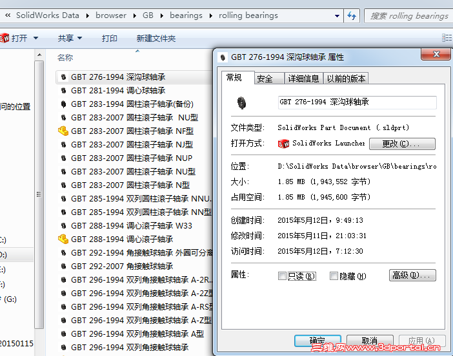This screenshot has height=356, width=453.
Task: Select the C: drive in the navigation pane
Action: [3, 240]
